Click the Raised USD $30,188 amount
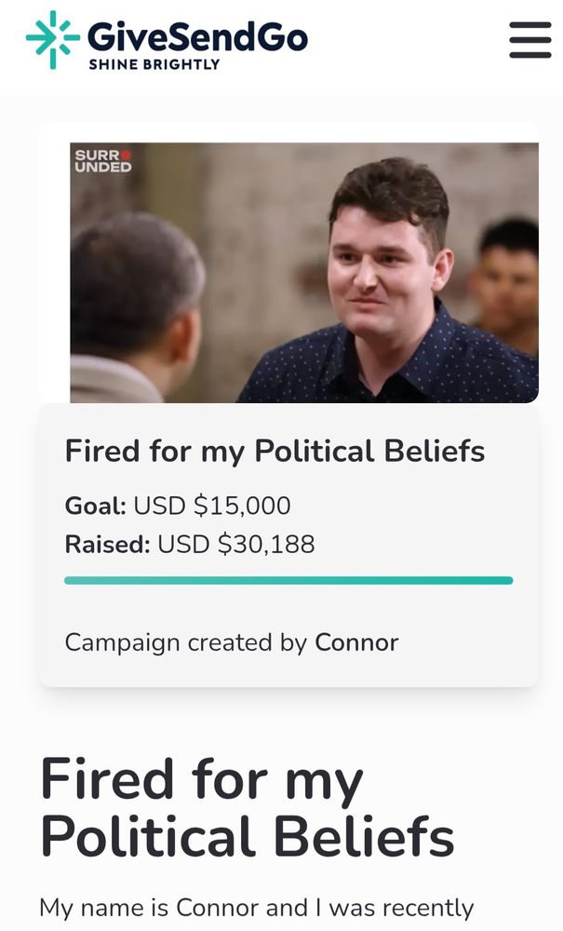563x931 pixels. [236, 544]
